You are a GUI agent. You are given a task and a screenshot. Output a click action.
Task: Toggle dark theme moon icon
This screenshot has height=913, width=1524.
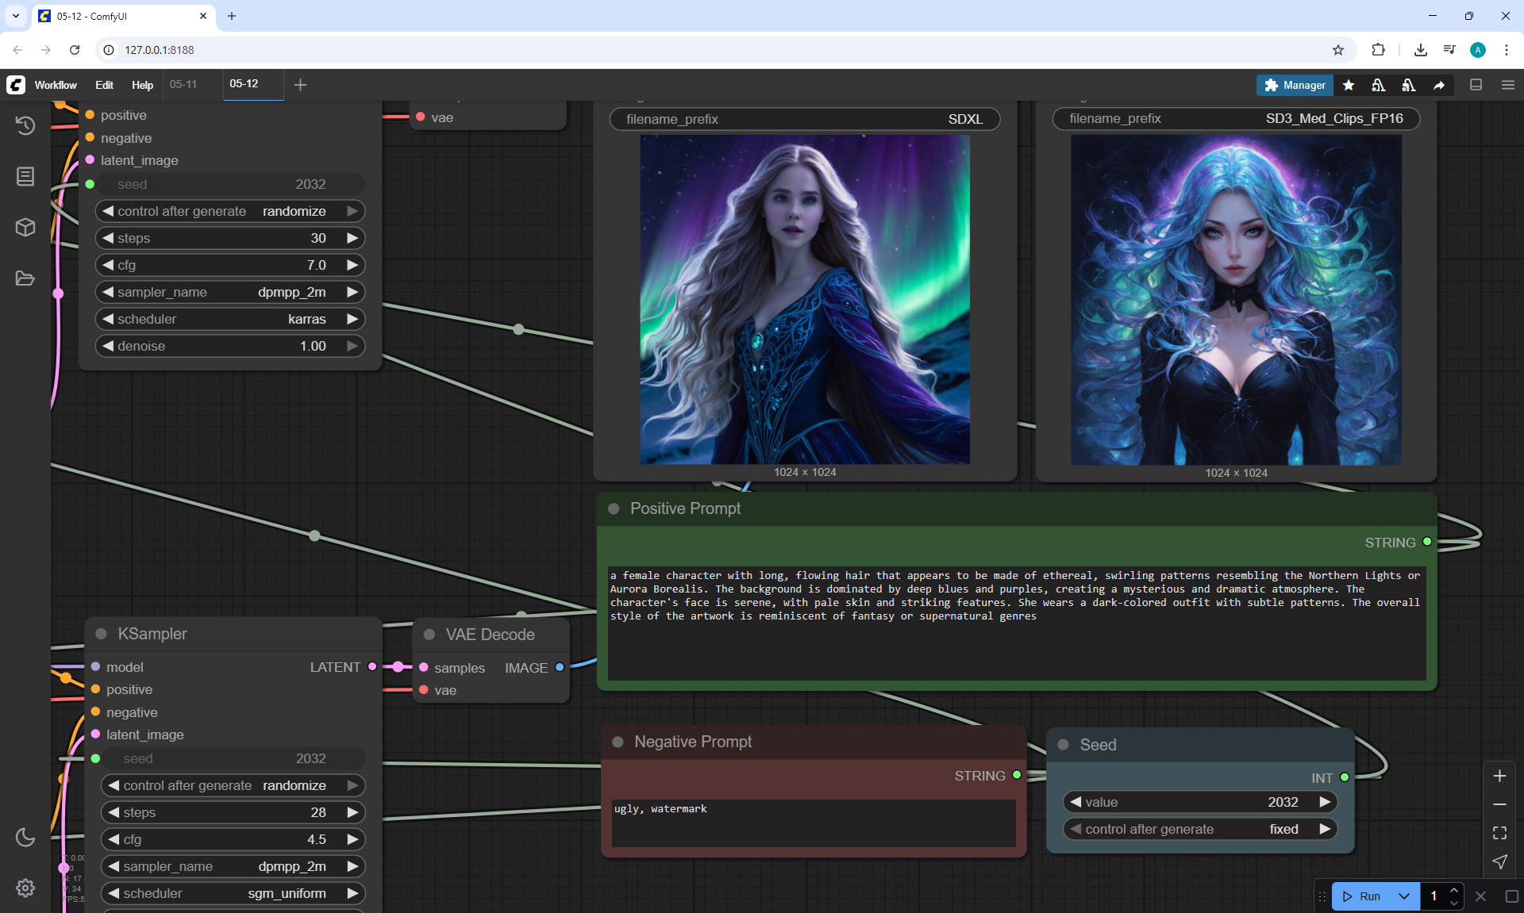tap(25, 837)
